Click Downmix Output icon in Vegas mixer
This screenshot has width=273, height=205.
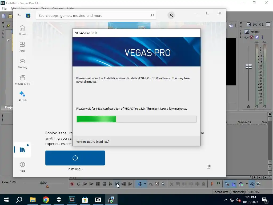click(x=255, y=24)
